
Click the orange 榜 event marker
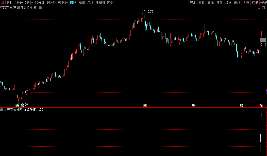(145, 105)
